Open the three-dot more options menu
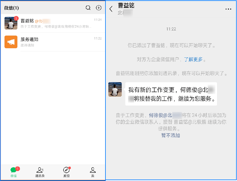Viewport: 237px width, 181px height. pos(228,9)
